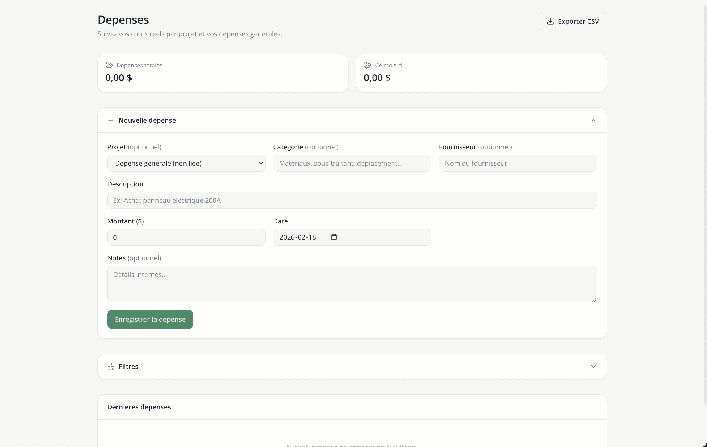Focus the Categorie input field
This screenshot has height=447, width=707.
point(352,163)
